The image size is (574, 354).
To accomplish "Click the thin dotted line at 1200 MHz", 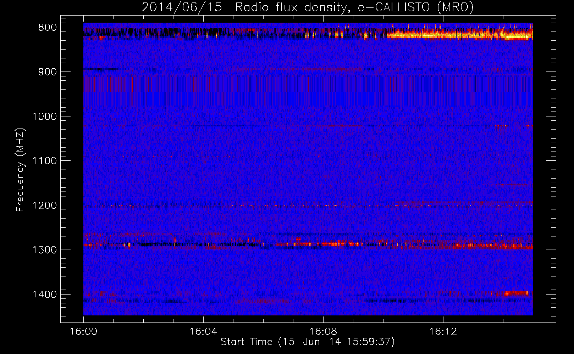I will pyautogui.click(x=308, y=206).
